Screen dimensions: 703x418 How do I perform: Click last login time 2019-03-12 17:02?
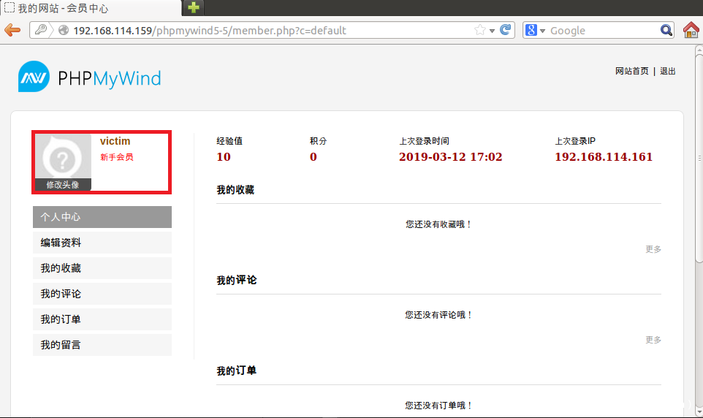pyautogui.click(x=451, y=157)
